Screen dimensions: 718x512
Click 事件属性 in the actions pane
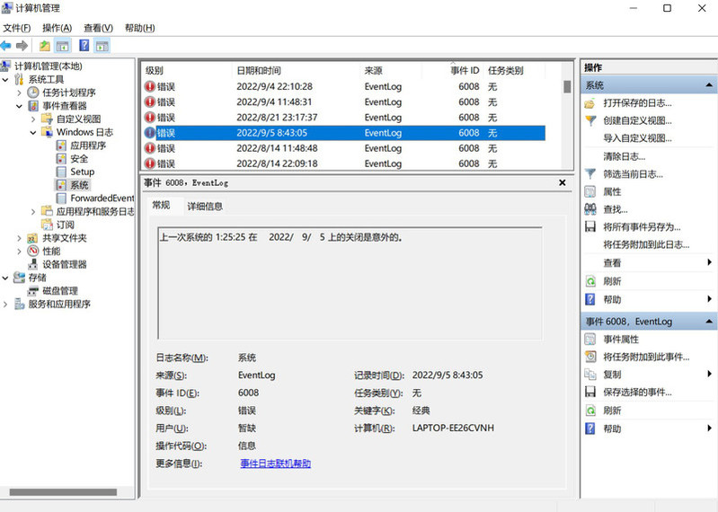(620, 340)
